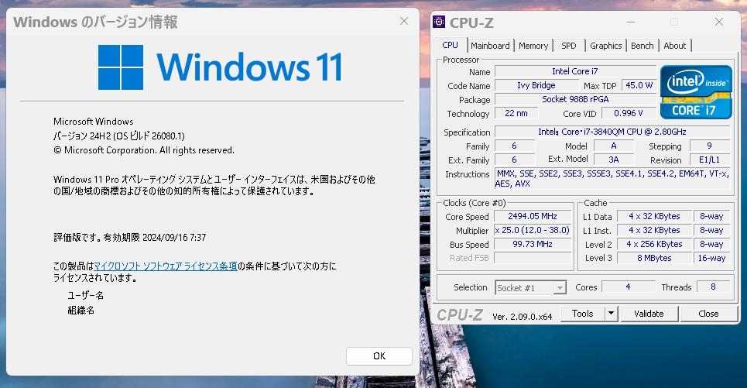The image size is (747, 388).
Task: Click the Close button in CPU-Z
Action: (x=708, y=314)
